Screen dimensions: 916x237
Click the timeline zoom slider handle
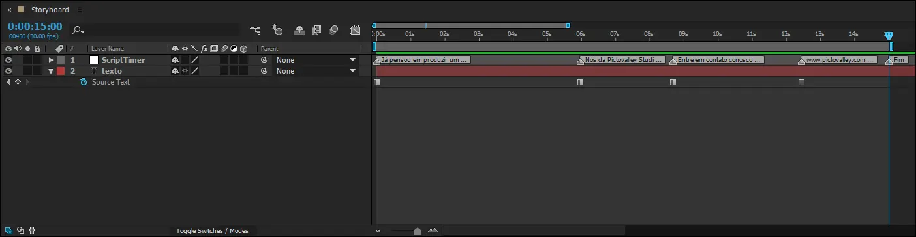(x=418, y=230)
